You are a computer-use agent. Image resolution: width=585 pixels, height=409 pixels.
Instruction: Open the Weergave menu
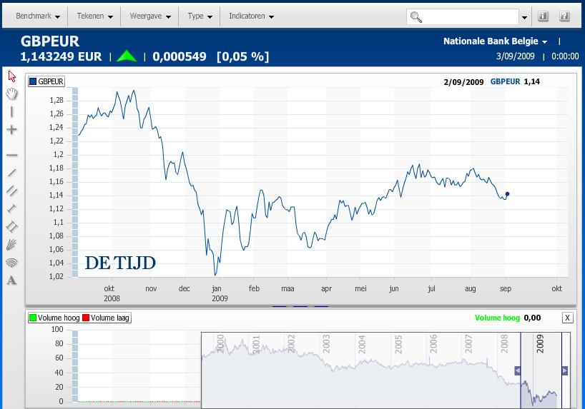(x=150, y=16)
